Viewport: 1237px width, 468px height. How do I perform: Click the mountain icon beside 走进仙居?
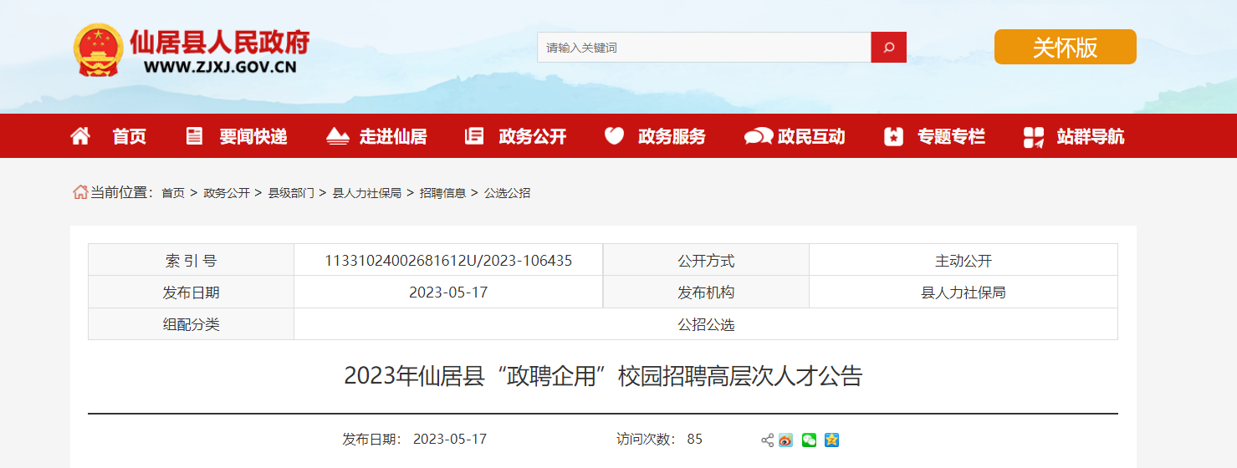point(337,136)
